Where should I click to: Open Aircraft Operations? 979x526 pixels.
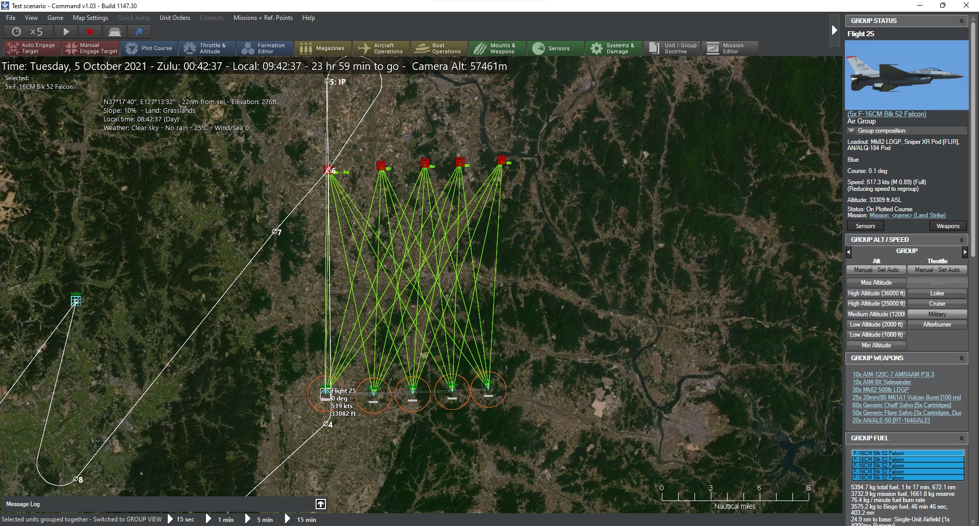click(x=382, y=48)
